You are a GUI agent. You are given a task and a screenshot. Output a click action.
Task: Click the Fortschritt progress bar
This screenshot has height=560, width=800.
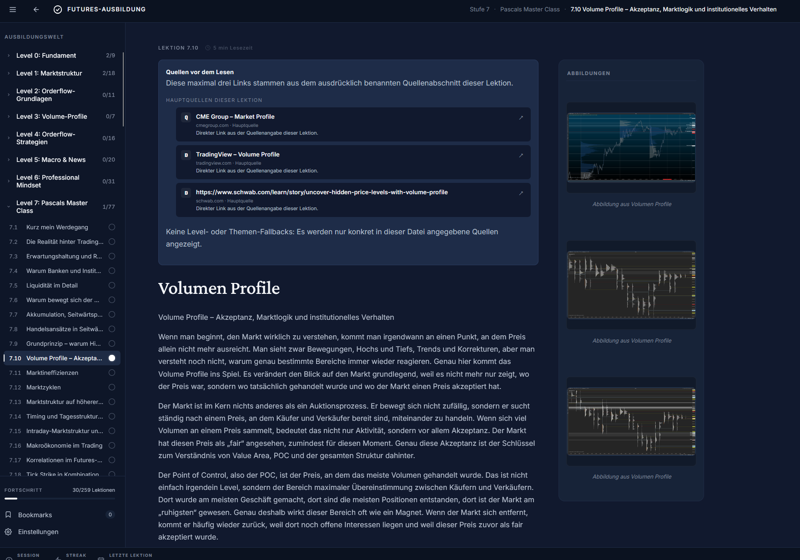click(60, 499)
